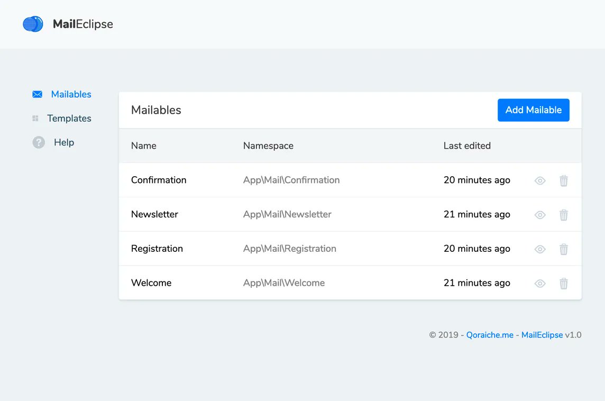This screenshot has width=605, height=401.
Task: Select the Mailables sidebar item
Action: click(71, 94)
